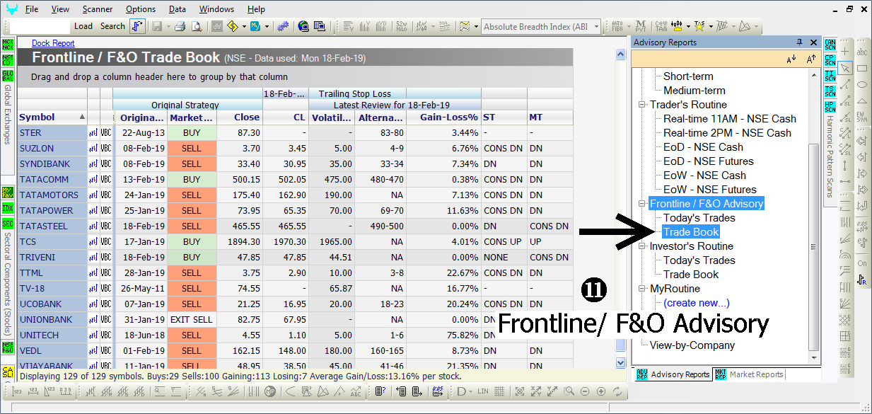Select Today's Trades under Investor's Routine
Viewport: 872px width, 414px height.
[699, 260]
